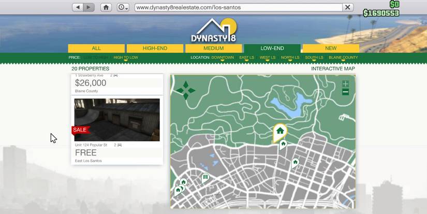Click the URL address bar
This screenshot has height=214, width=427.
238,7
